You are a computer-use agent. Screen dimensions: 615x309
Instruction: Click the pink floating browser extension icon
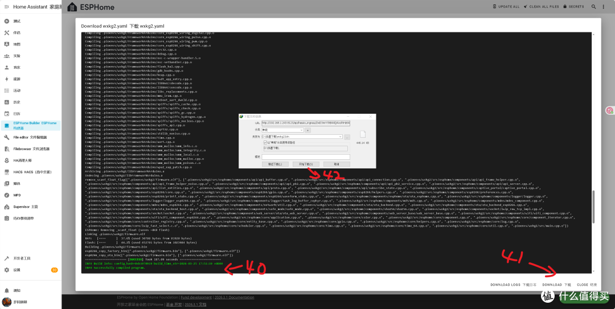tap(610, 110)
